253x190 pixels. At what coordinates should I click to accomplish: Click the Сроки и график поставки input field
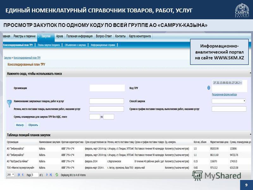pos(229,109)
